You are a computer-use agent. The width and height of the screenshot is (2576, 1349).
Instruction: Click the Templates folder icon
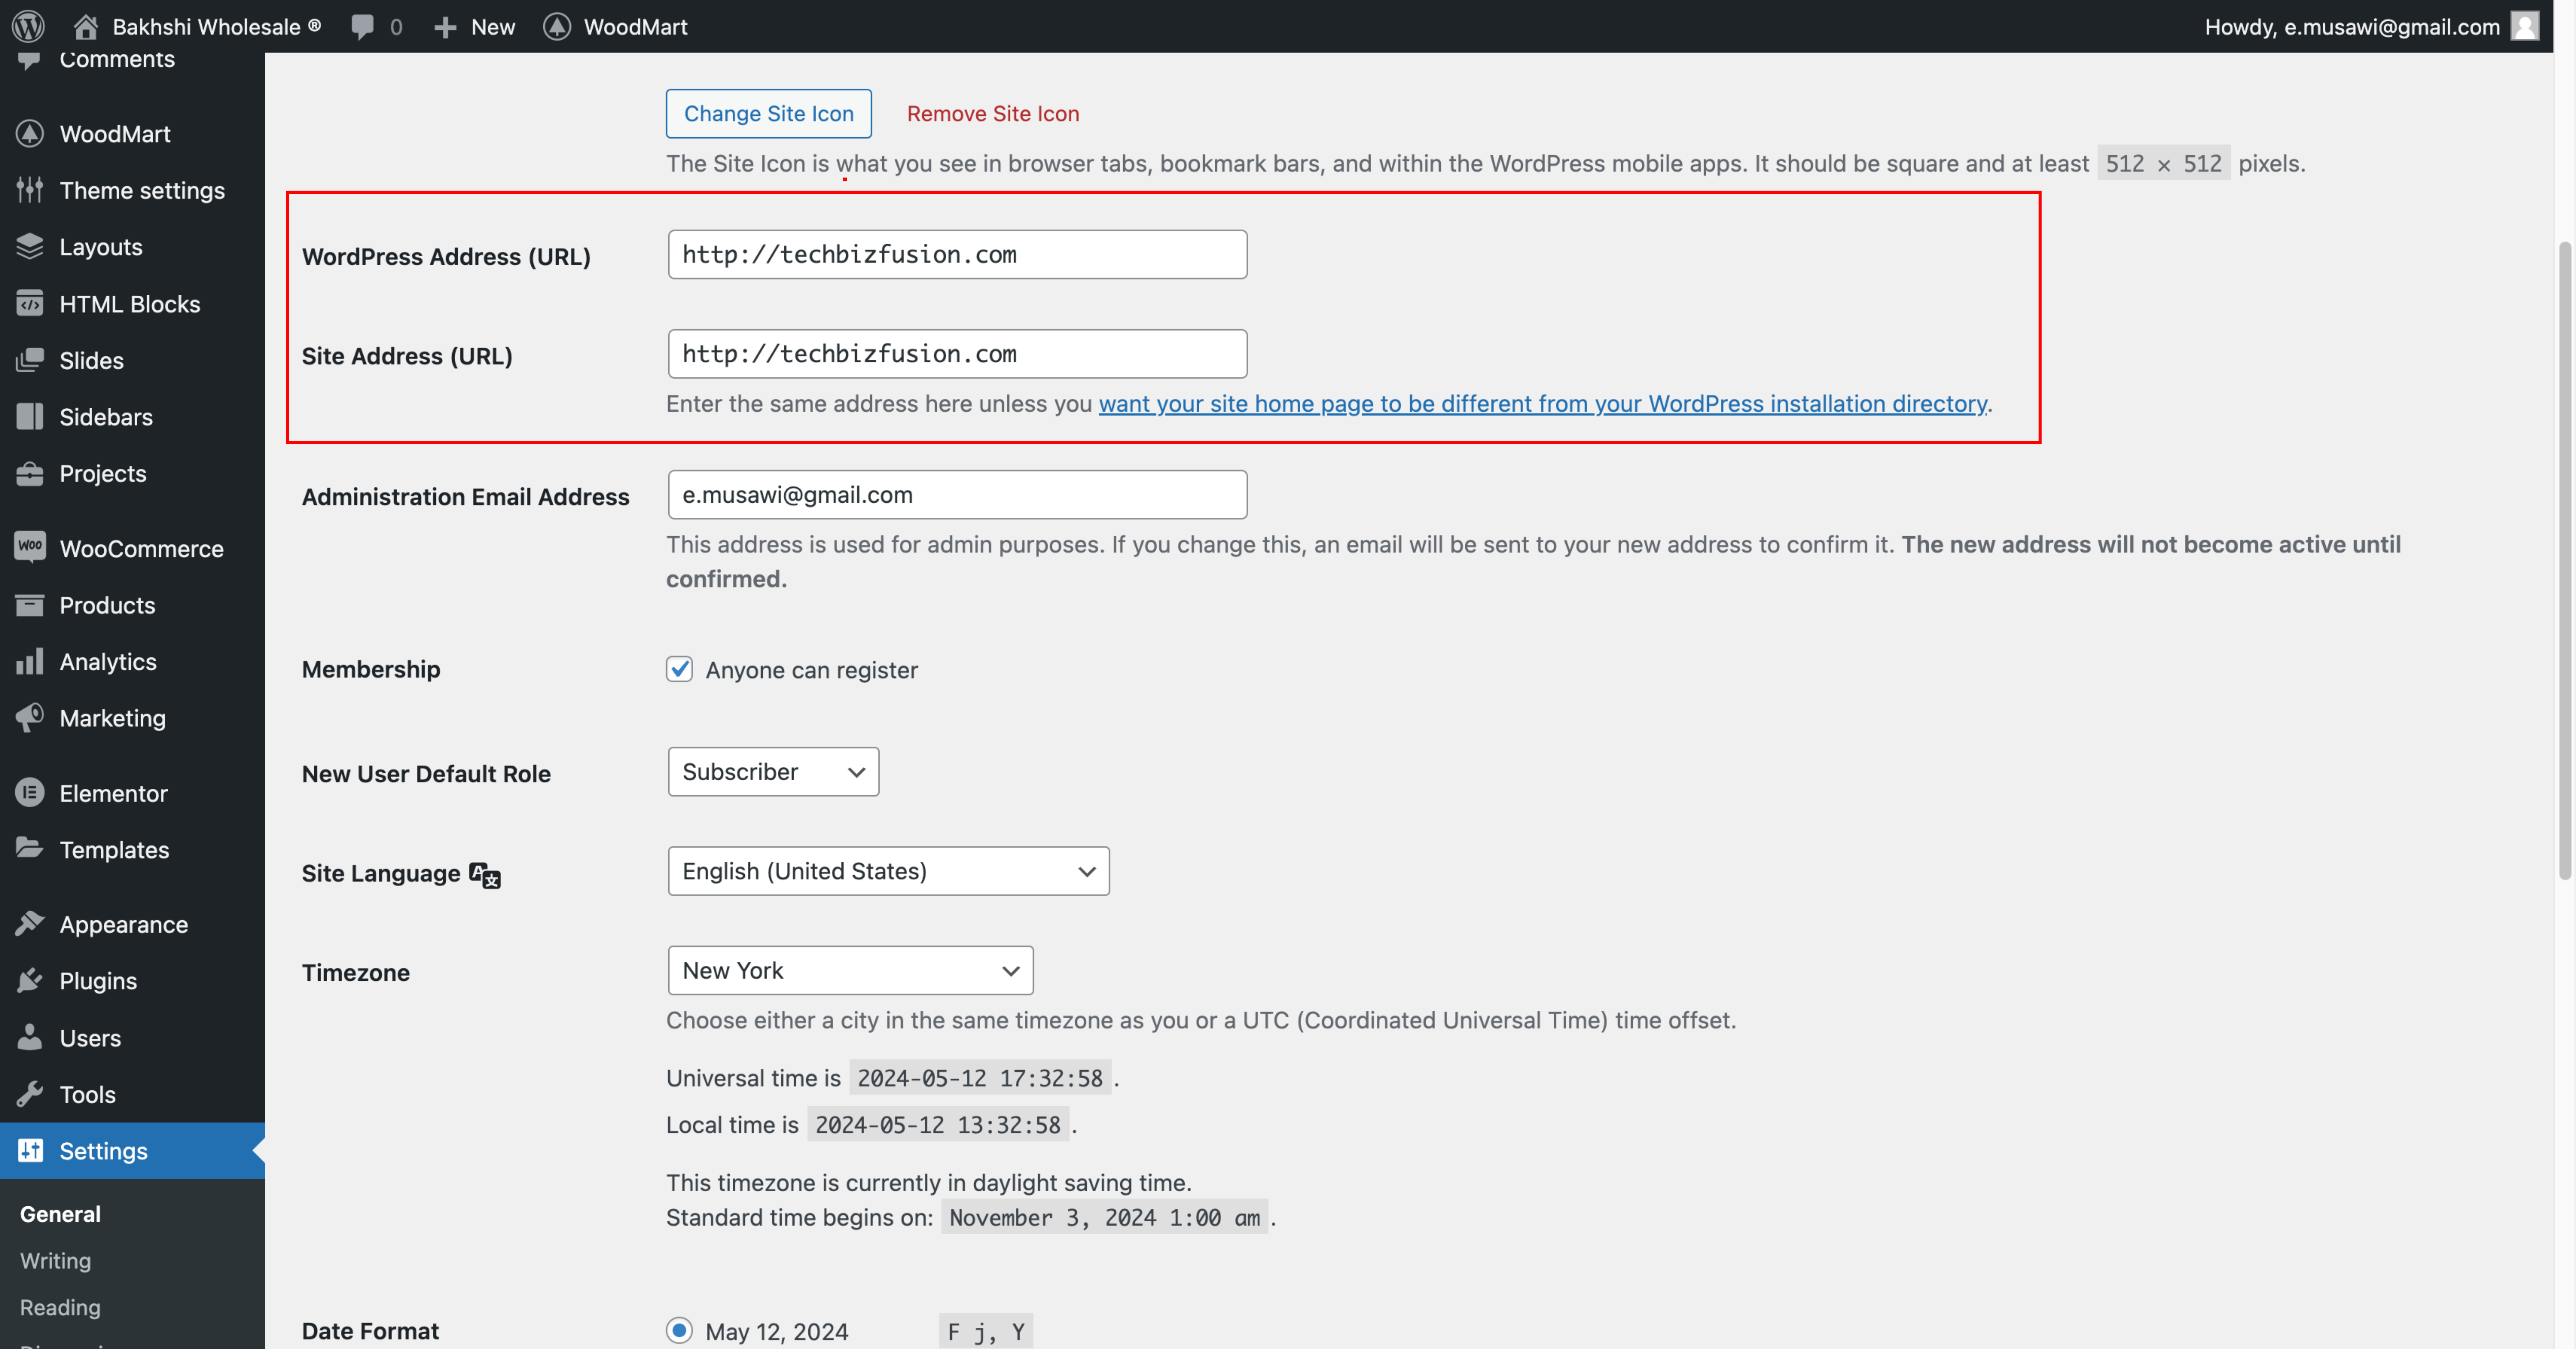pyautogui.click(x=30, y=848)
